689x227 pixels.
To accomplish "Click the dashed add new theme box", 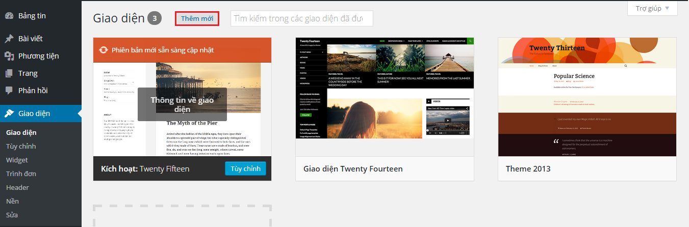I will 182,216.
